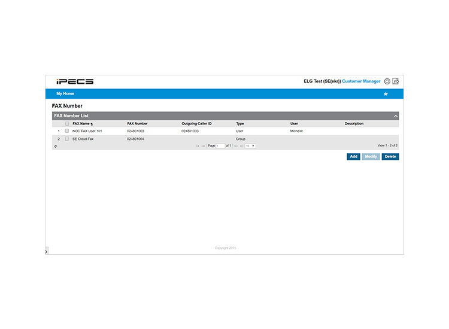Toggle the select-all checkbox in table header

pos(67,124)
